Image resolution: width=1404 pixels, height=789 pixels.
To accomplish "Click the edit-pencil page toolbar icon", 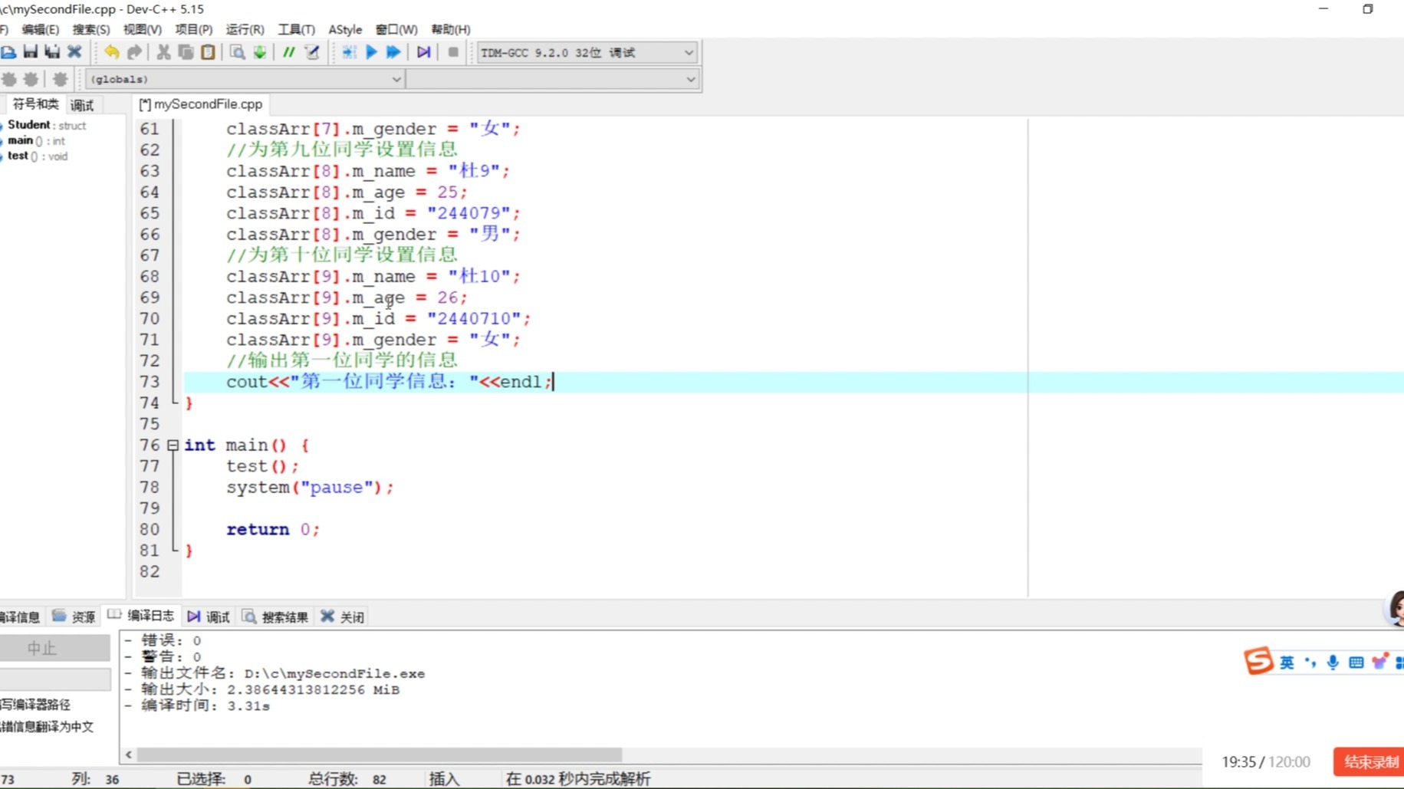I will (x=312, y=52).
